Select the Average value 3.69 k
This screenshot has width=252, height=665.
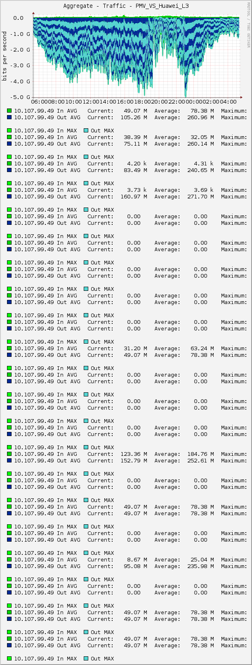[x=204, y=190]
